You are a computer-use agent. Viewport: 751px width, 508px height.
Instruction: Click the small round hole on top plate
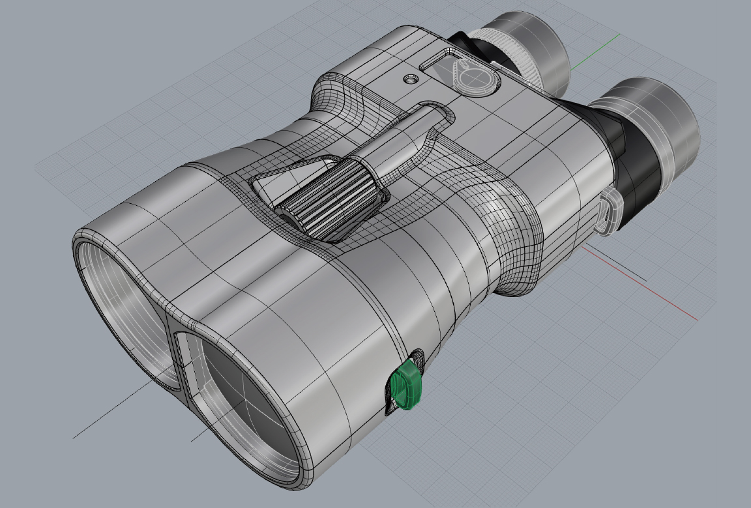(x=411, y=79)
